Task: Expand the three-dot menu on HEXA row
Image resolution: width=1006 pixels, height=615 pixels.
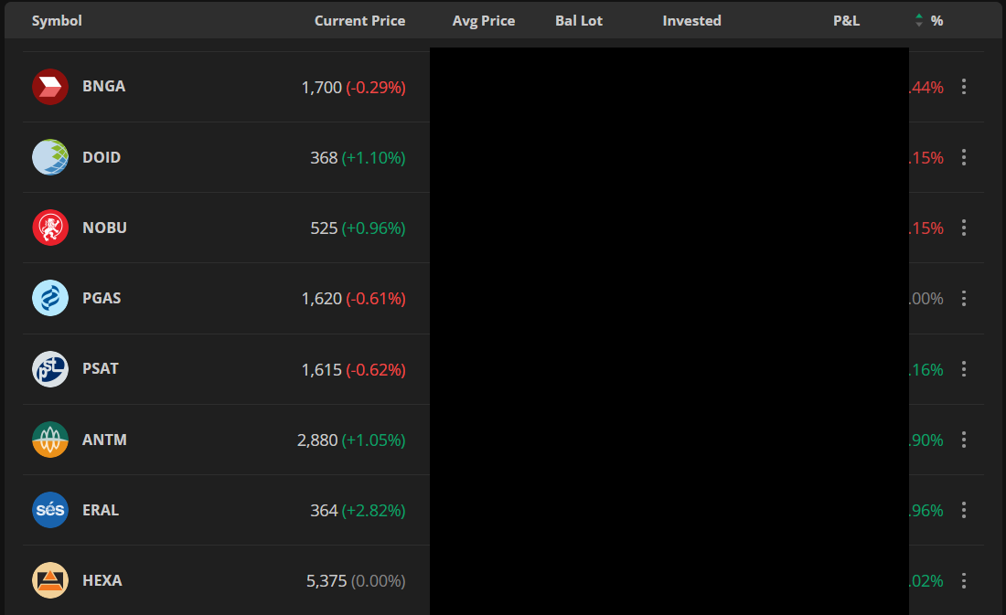Action: coord(963,580)
